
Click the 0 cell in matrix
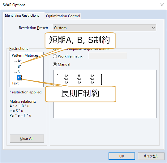tap(79, 76)
